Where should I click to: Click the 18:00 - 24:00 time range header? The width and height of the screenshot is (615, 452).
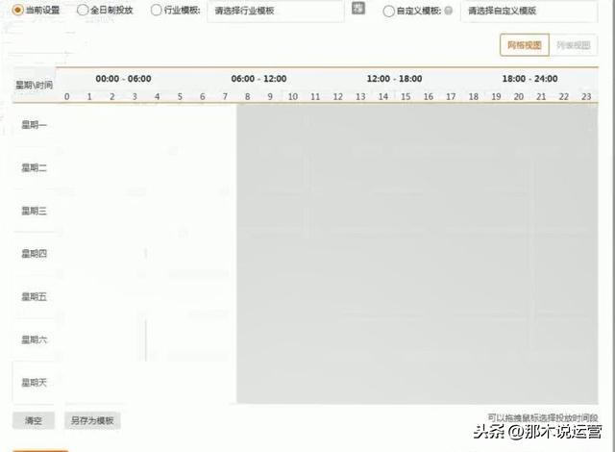529,79
